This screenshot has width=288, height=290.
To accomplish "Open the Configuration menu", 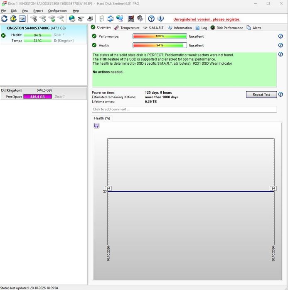I will 57,11.
